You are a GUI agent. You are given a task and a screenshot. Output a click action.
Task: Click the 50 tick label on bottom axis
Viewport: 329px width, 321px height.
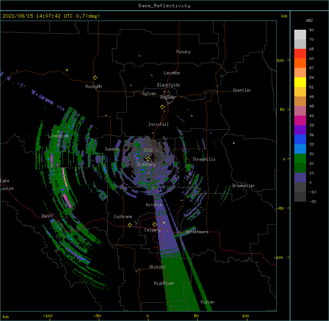tap(196, 316)
